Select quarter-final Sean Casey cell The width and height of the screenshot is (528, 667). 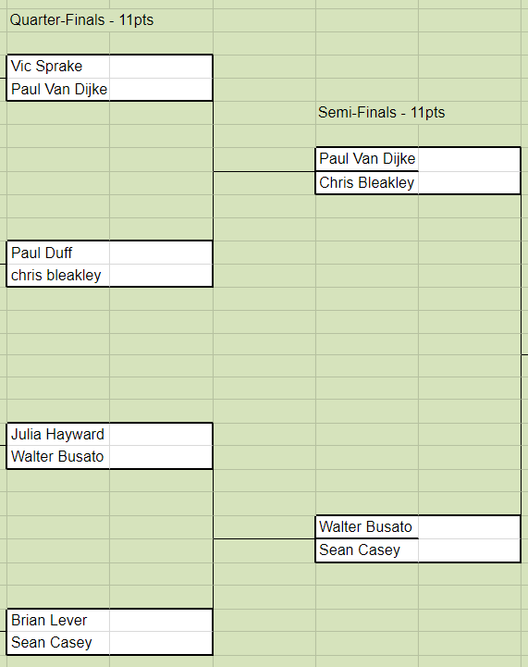point(58,643)
